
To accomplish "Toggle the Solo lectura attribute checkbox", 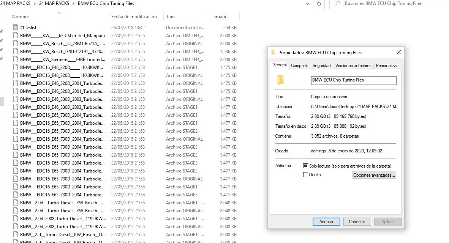I will tap(305, 166).
